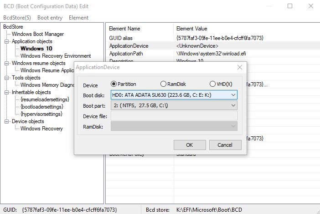Screen dimensions: 320x214
Task: Select the VHD(X) radio button
Action: pyautogui.click(x=212, y=84)
